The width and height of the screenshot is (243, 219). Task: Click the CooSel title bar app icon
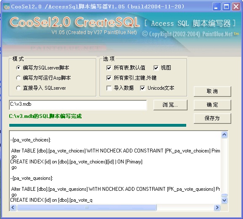7,7
